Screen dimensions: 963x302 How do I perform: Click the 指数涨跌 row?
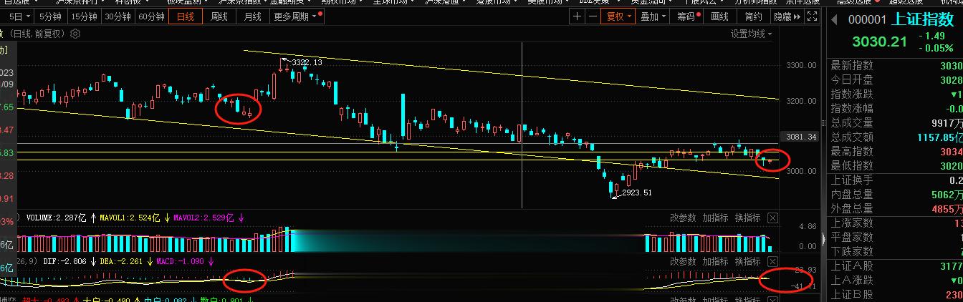pos(896,94)
